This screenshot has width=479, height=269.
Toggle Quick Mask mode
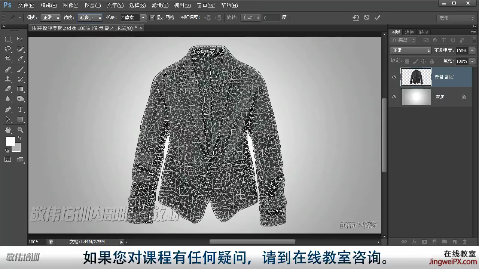8,160
